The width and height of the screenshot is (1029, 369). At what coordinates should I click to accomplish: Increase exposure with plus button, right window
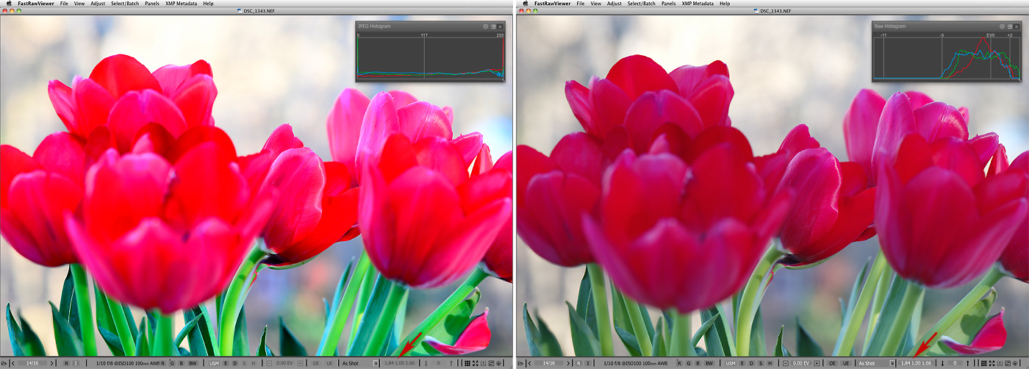(x=817, y=363)
